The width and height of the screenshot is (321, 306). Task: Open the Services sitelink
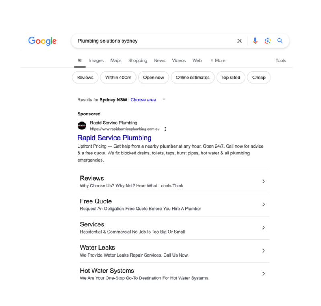pyautogui.click(x=92, y=224)
